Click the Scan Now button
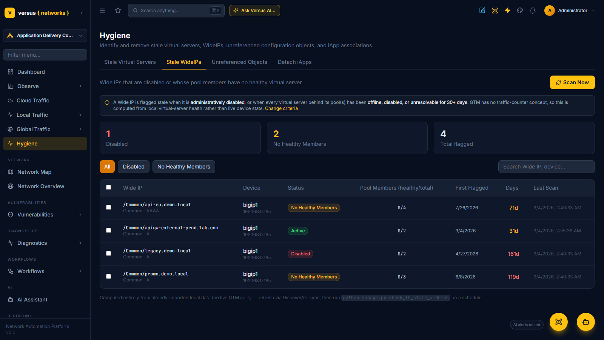 [572, 82]
